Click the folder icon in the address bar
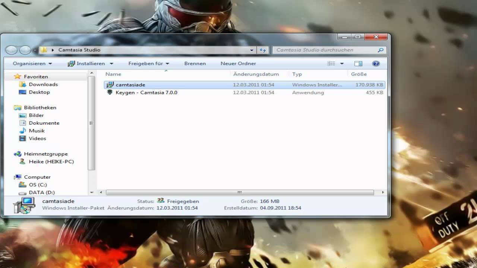The image size is (477, 268). 44,50
